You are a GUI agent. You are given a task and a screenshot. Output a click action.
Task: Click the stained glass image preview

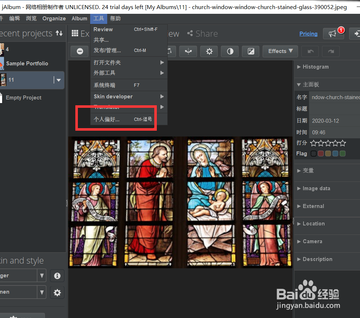pos(180,203)
